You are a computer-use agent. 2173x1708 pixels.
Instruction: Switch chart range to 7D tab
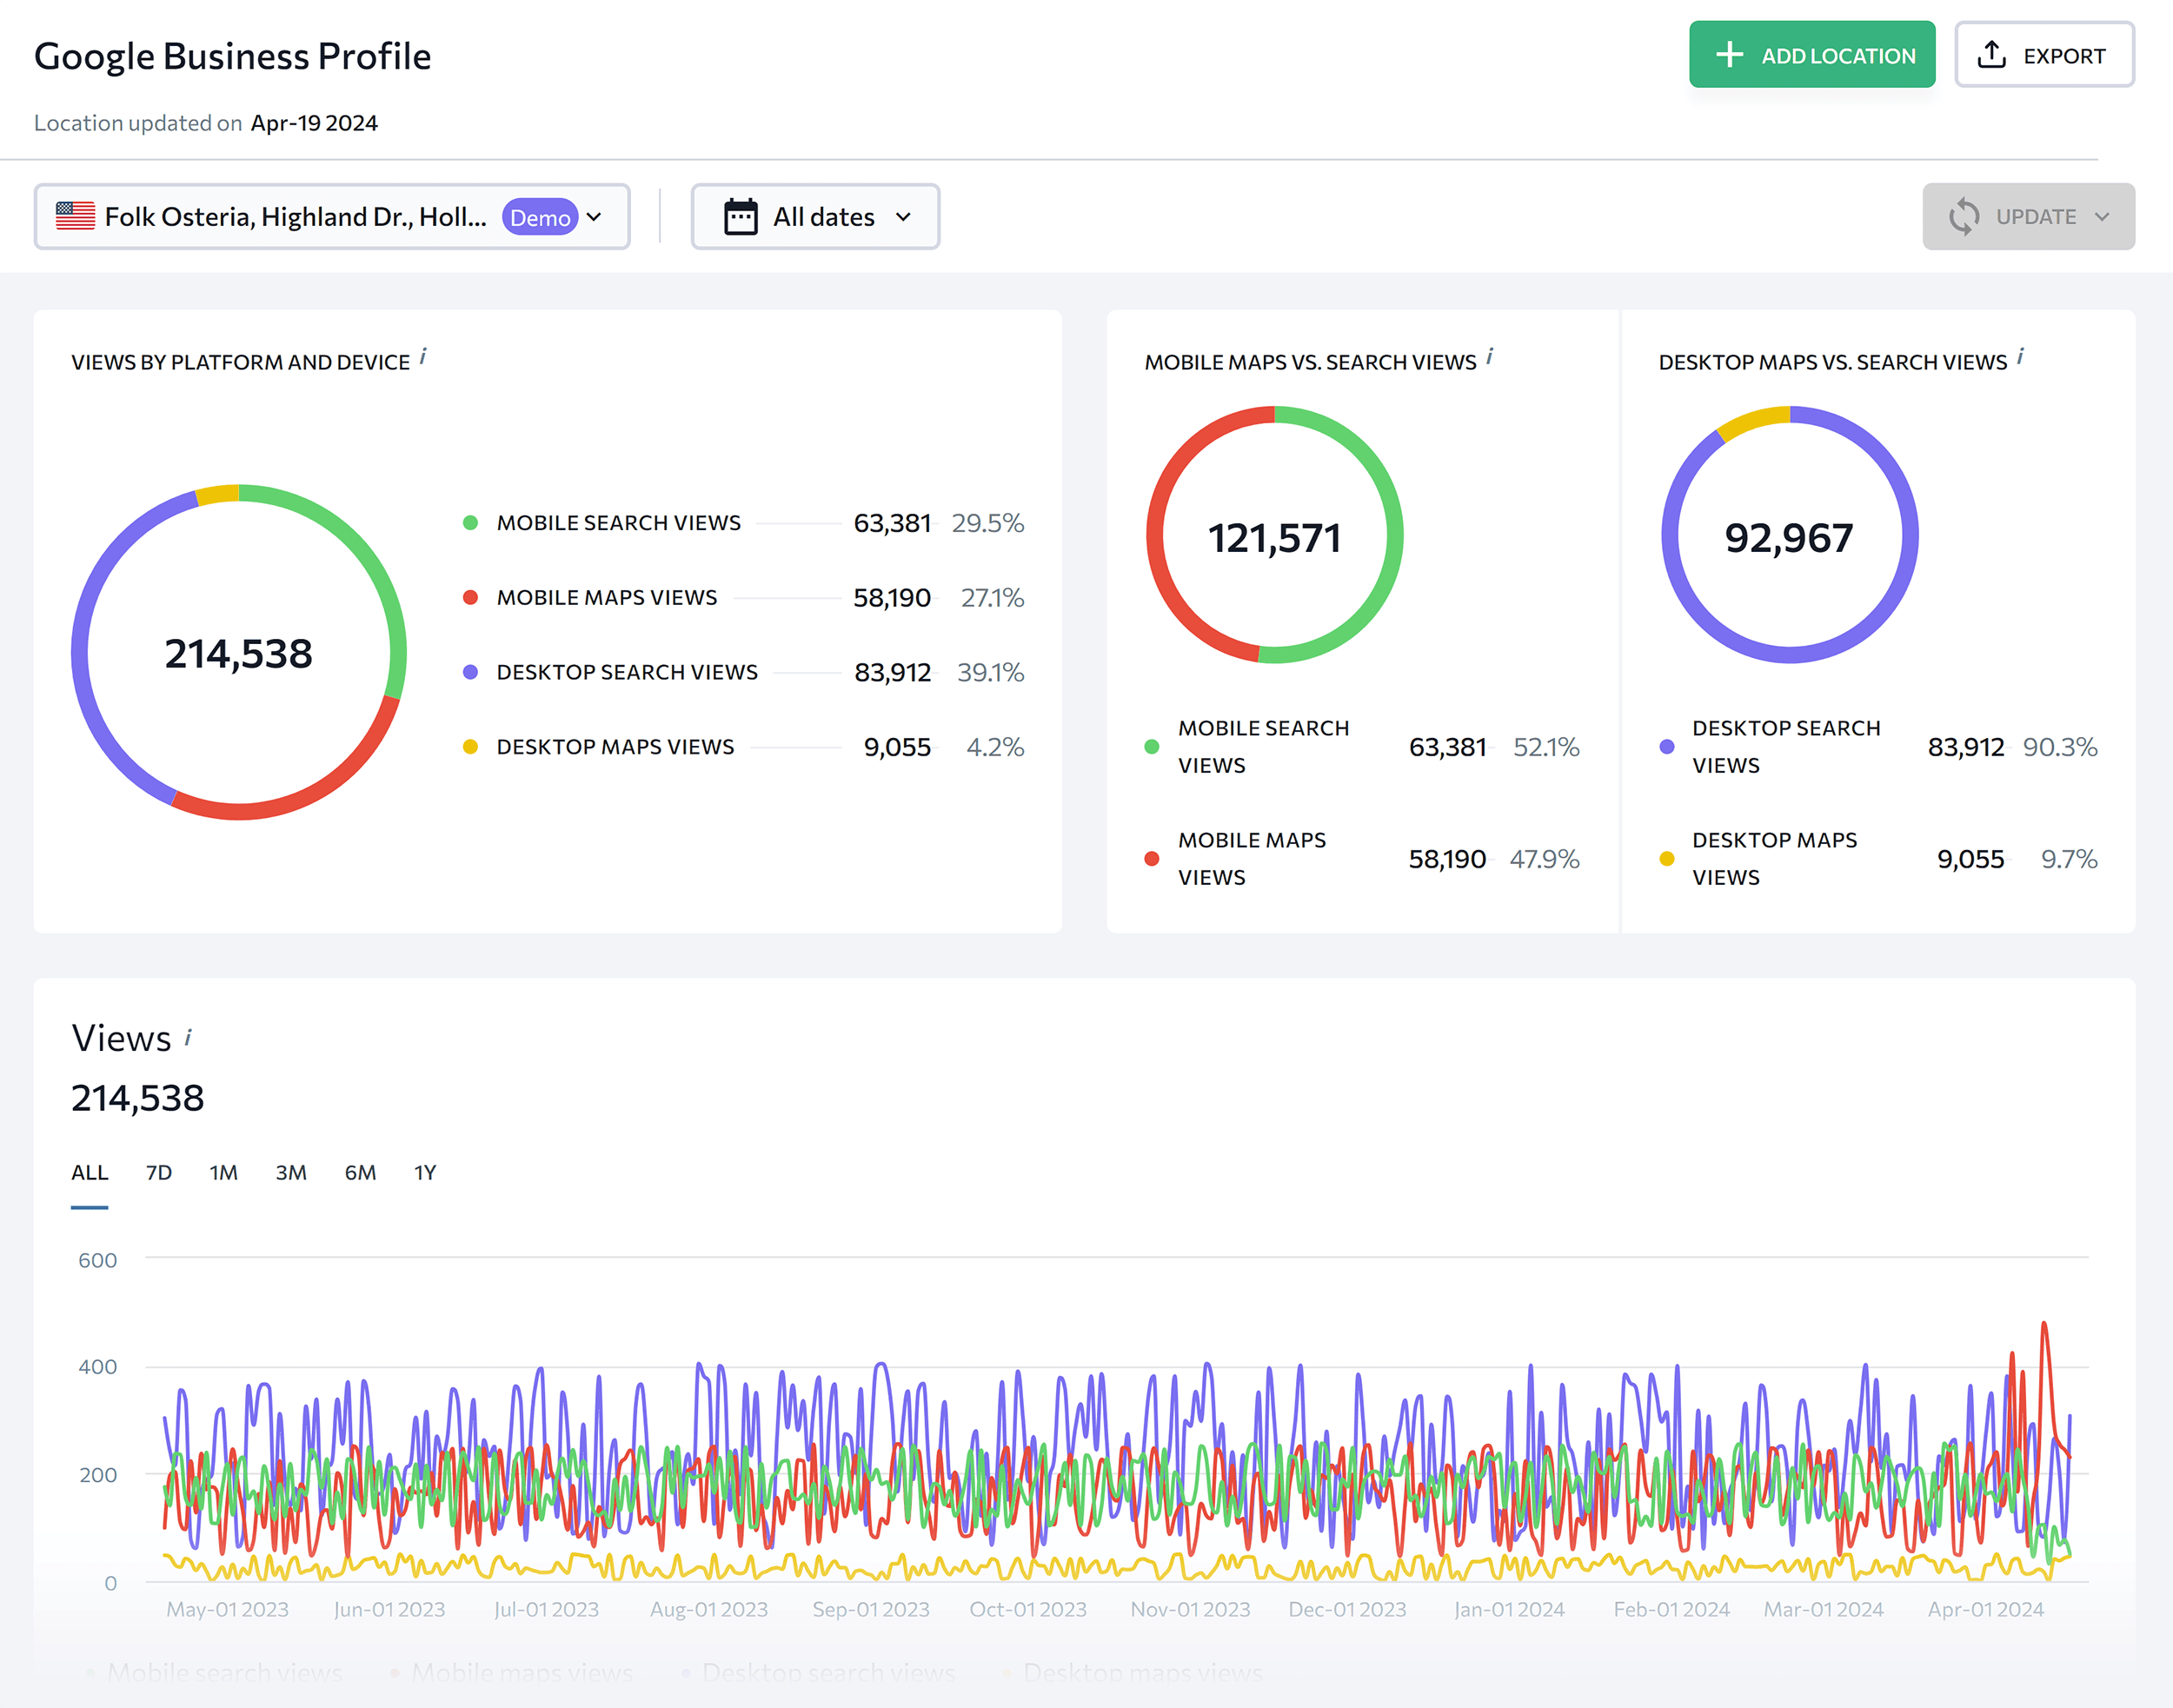(x=158, y=1172)
